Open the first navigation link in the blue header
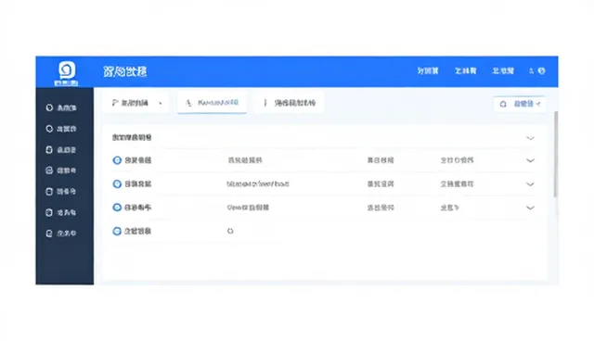 pyautogui.click(x=428, y=70)
